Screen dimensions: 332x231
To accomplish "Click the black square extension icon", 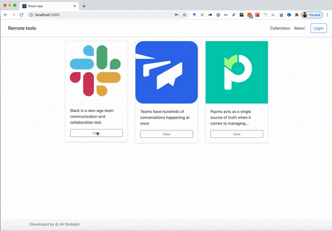I will tap(242, 15).
